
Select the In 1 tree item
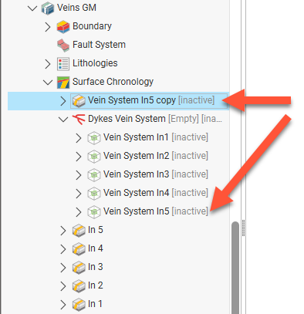coord(95,304)
